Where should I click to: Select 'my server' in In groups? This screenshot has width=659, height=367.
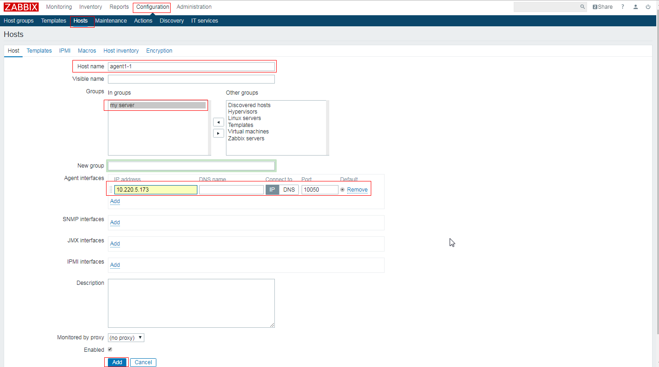click(158, 105)
